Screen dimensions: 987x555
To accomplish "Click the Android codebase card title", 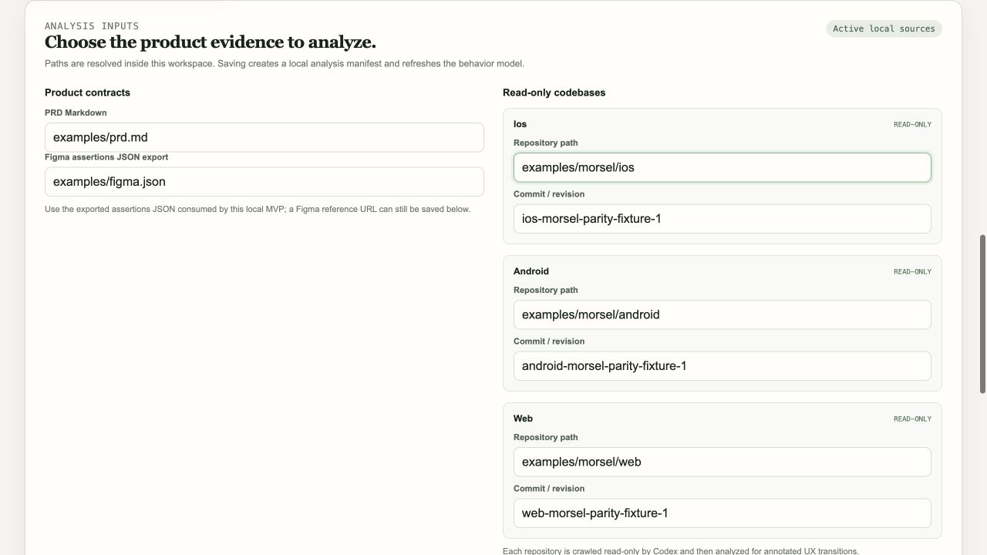I will click(x=531, y=271).
